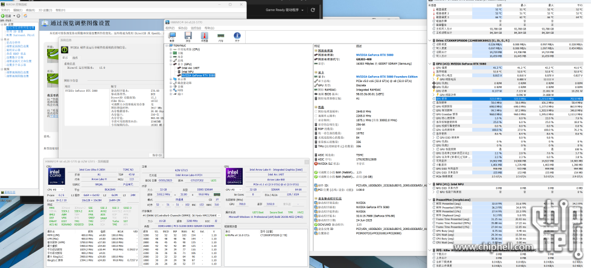
Task: Open the 传感器 sensors thermometer icon
Action: click(x=204, y=36)
